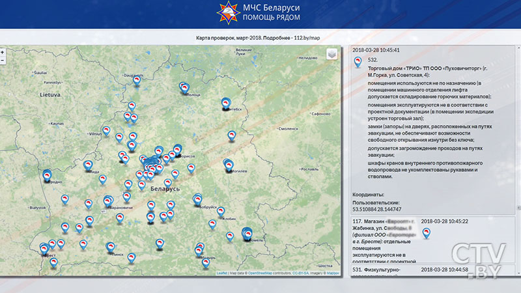
Task: Click the map marker near Гомель
Action: pos(247,233)
